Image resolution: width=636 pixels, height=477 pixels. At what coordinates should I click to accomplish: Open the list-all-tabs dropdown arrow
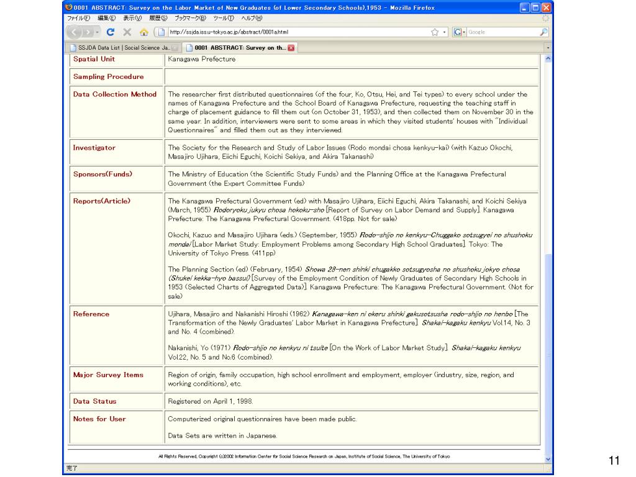point(548,47)
